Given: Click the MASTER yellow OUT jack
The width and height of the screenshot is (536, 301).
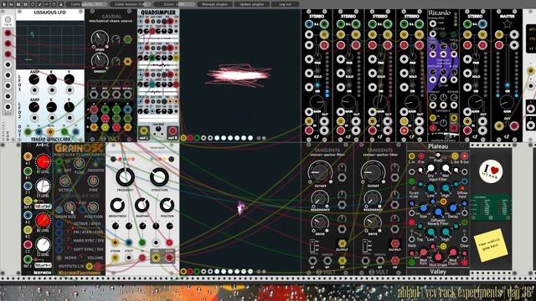Looking at the screenshot, I should pos(499,126).
